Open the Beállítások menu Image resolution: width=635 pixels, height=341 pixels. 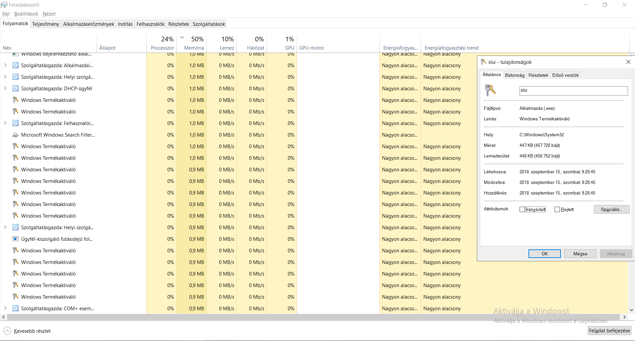(x=26, y=14)
